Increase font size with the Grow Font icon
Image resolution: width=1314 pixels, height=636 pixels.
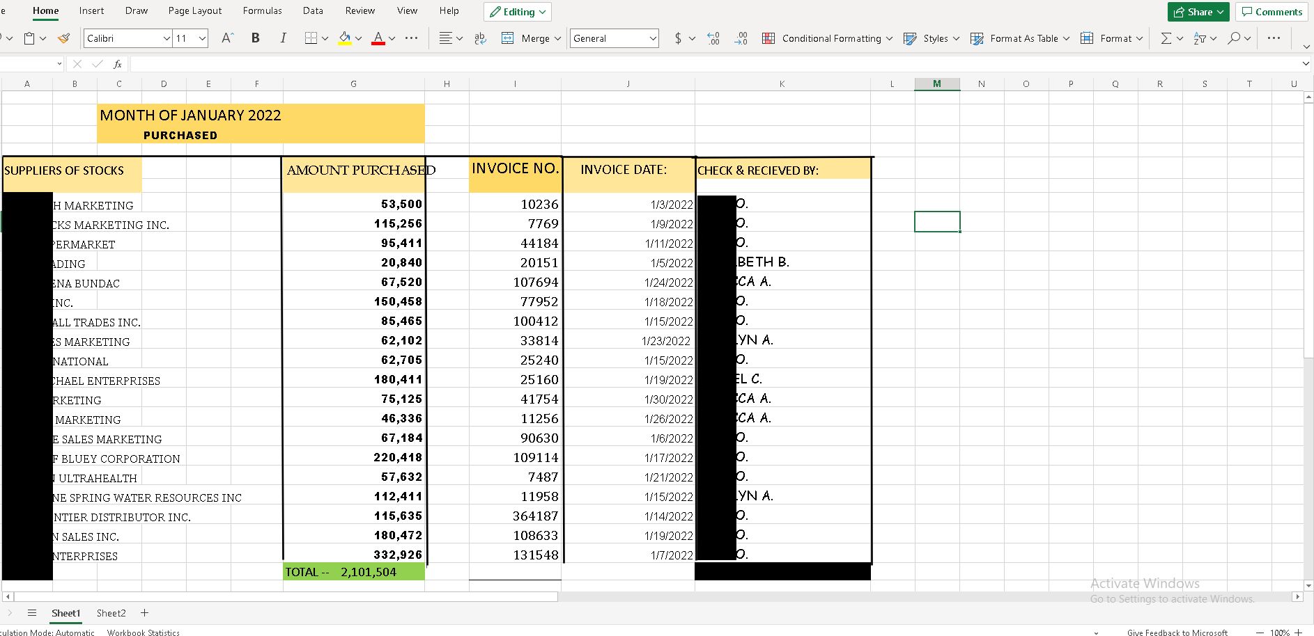(227, 38)
